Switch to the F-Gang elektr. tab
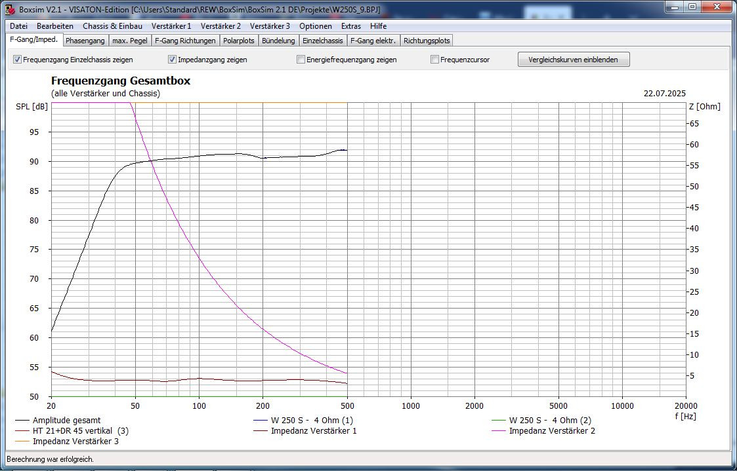737x471 pixels. point(373,41)
